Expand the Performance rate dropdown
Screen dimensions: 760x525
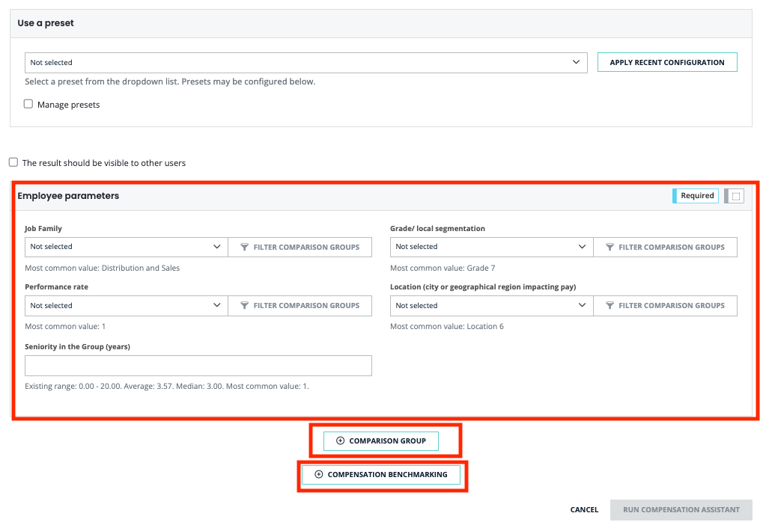pyautogui.click(x=125, y=306)
